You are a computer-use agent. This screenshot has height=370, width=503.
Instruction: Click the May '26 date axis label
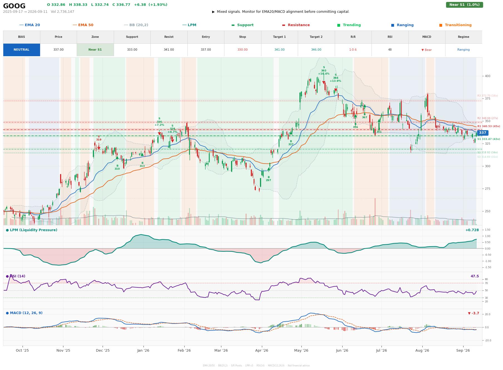(301, 351)
